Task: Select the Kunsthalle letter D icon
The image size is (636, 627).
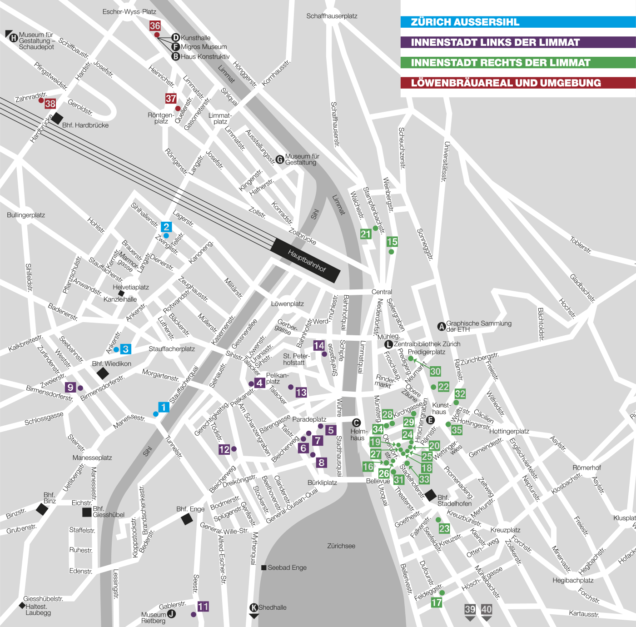Action: (175, 37)
